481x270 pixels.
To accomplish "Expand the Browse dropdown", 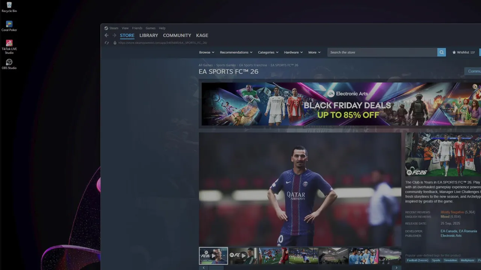I will (207, 52).
